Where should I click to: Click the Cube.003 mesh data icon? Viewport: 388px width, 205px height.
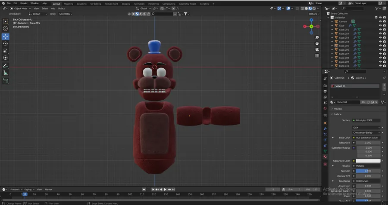(359, 38)
